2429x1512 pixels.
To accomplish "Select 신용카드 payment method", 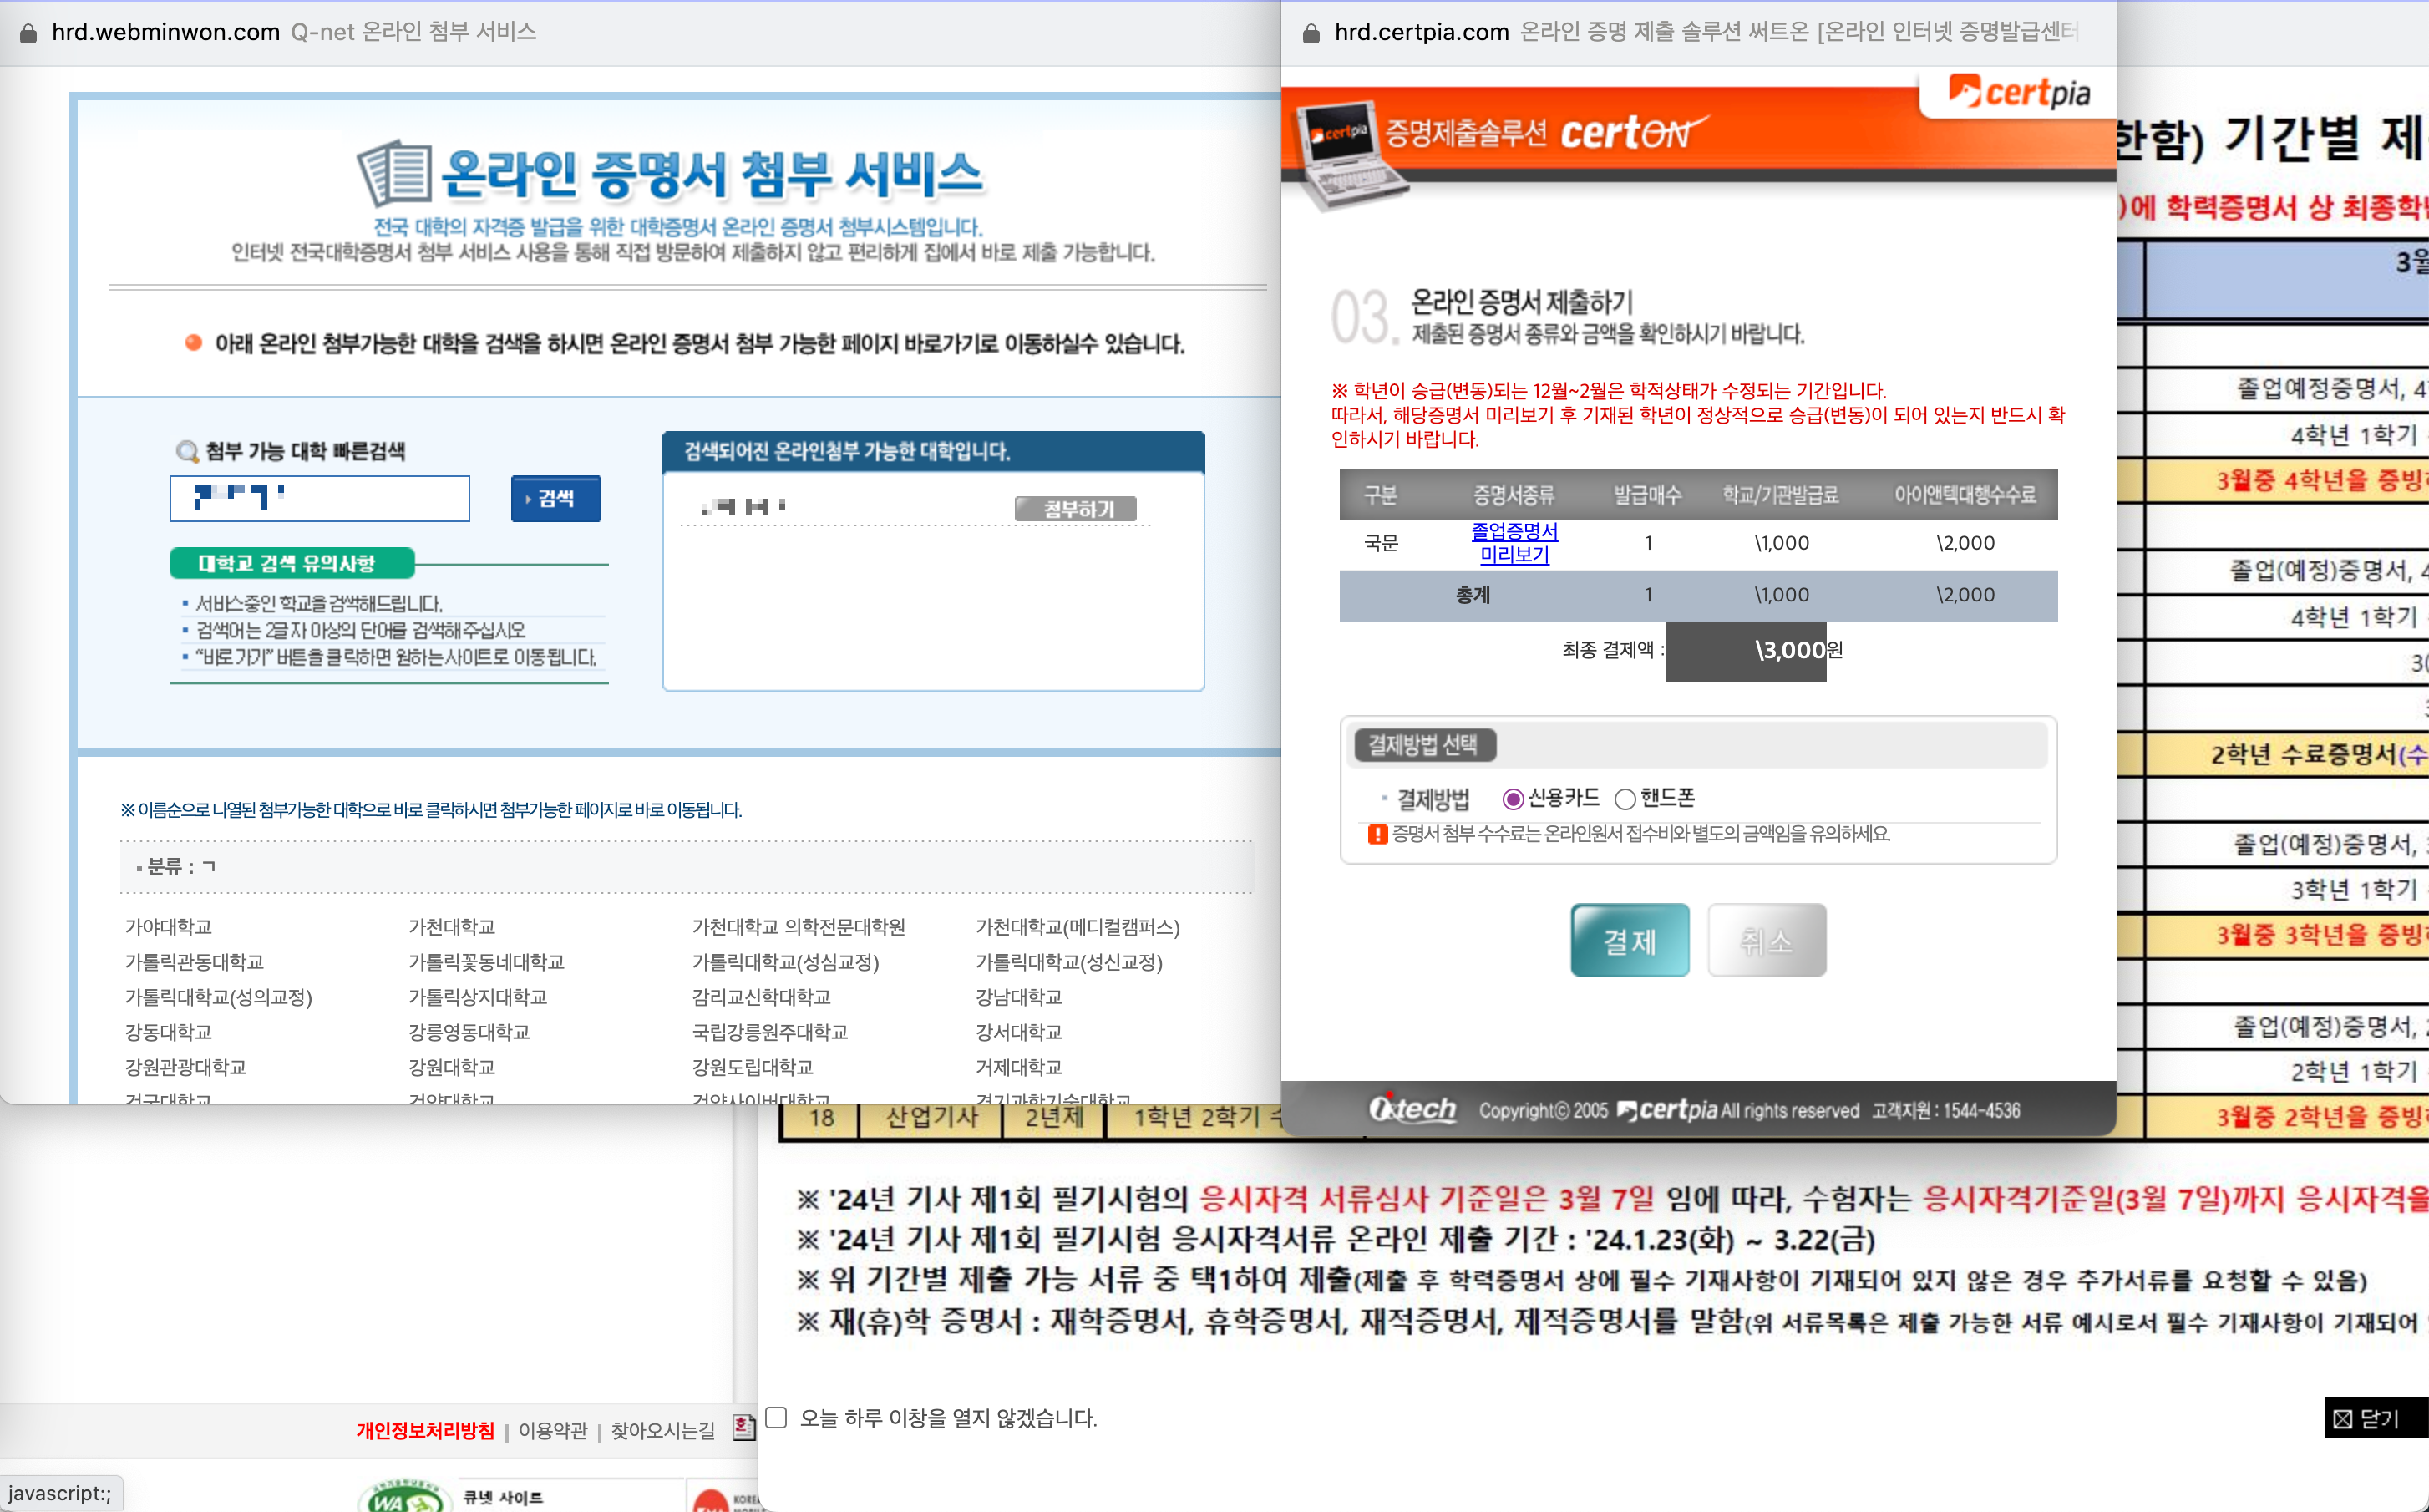I will pos(1513,798).
